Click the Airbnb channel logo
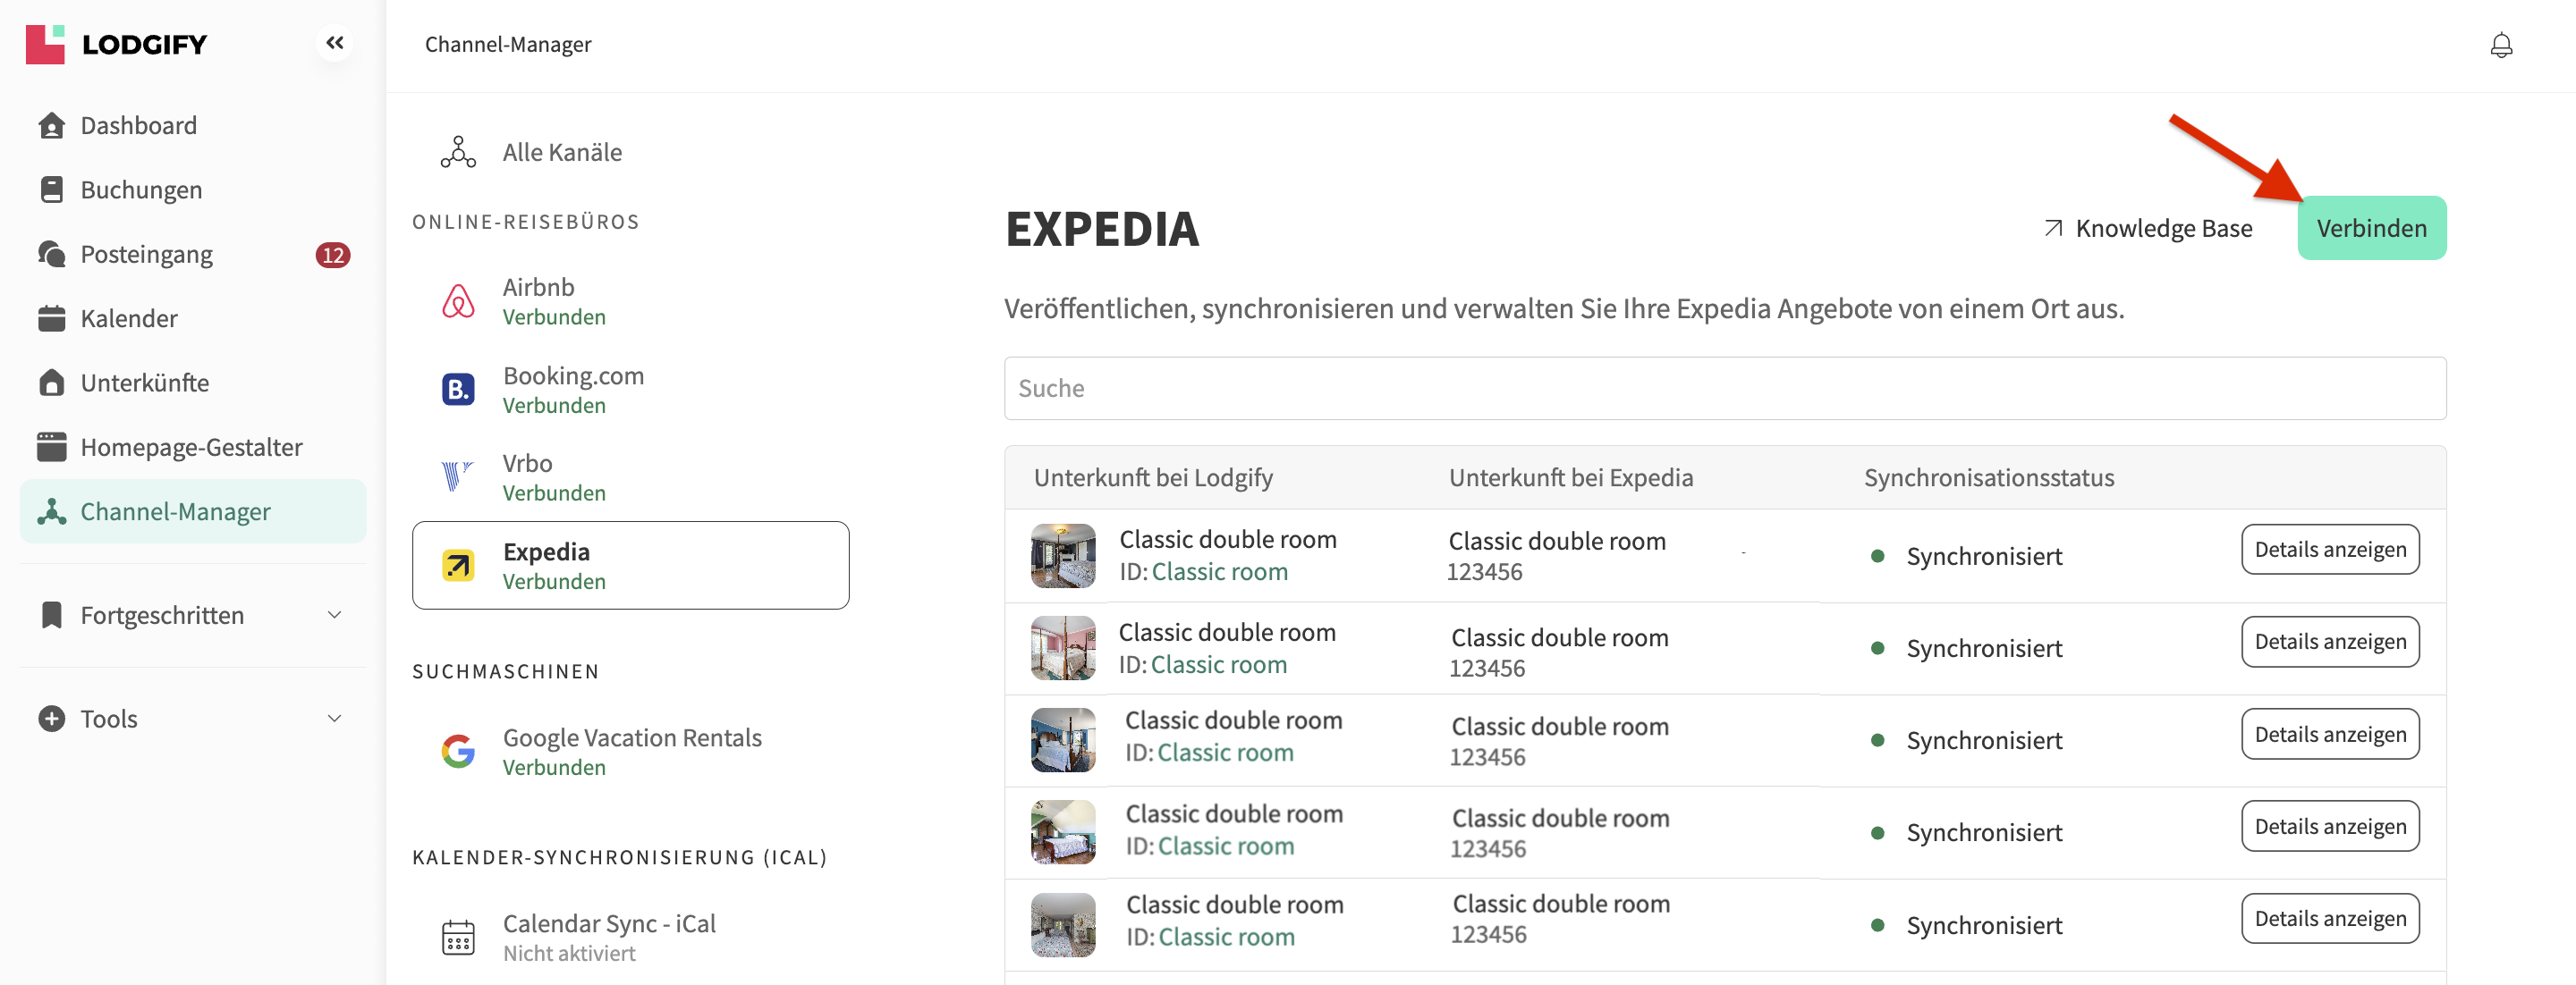This screenshot has height=985, width=2576. click(458, 300)
